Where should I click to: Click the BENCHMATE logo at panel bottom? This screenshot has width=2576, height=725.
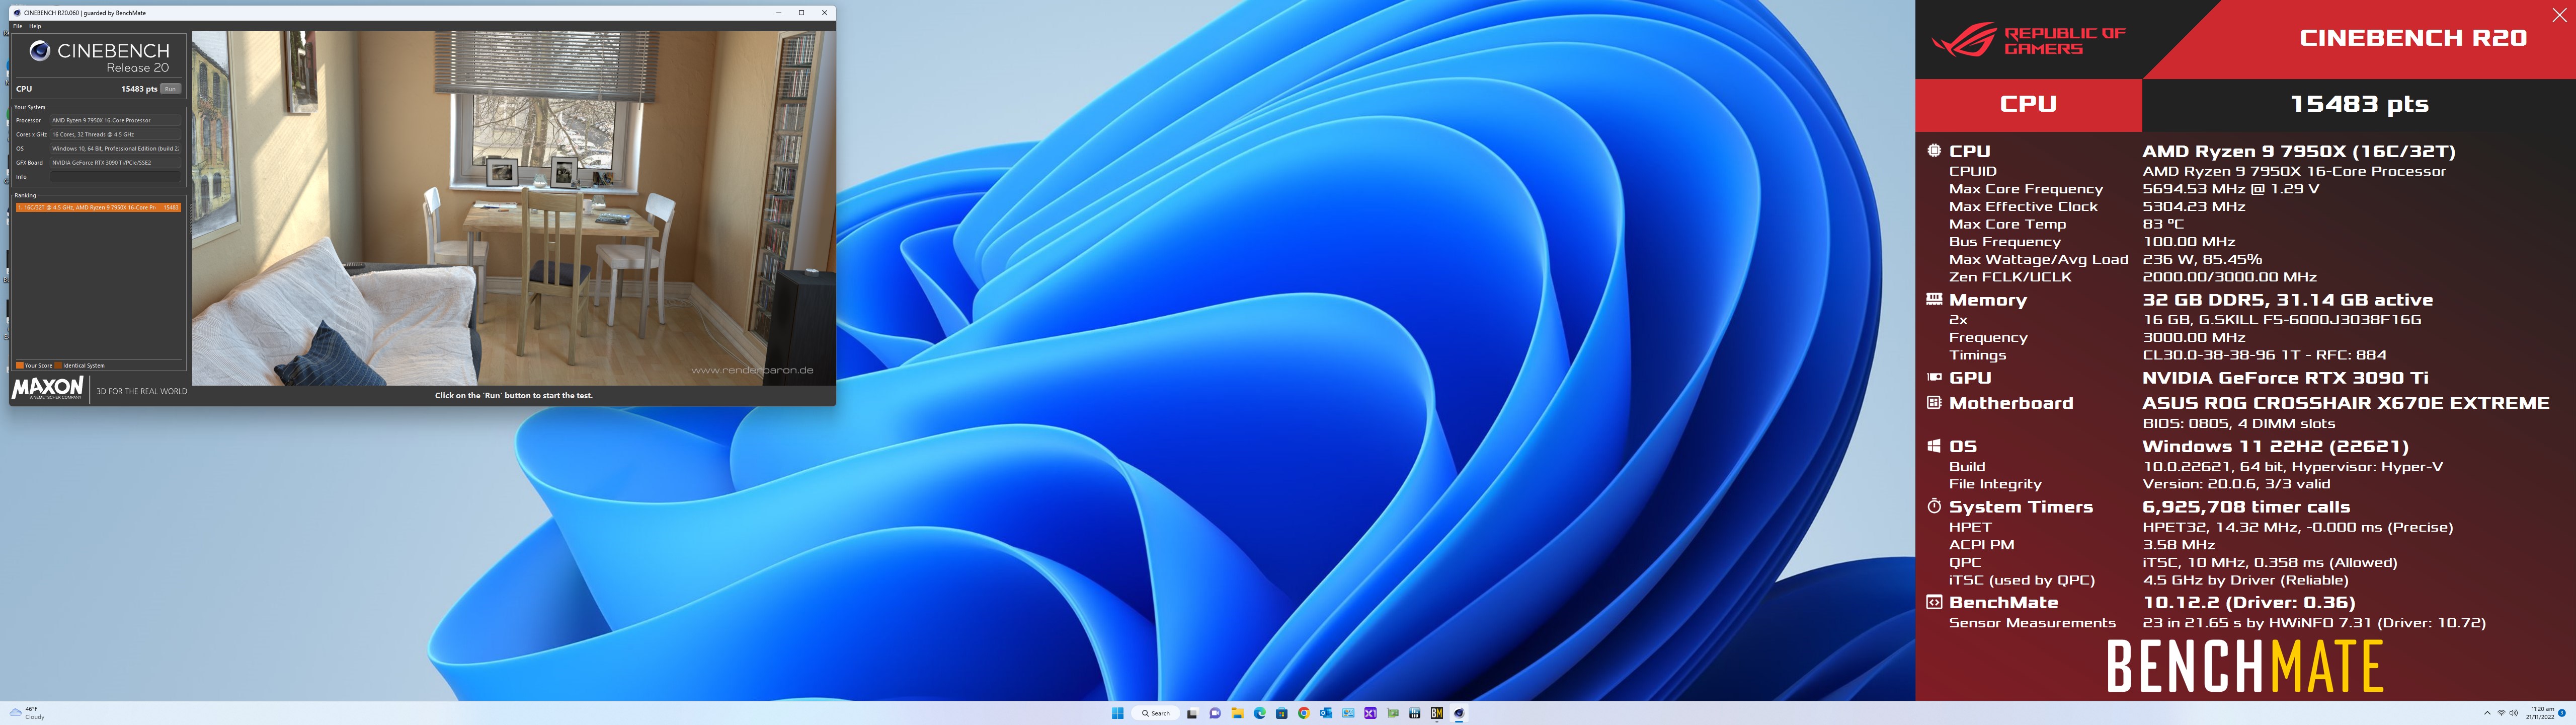(2244, 667)
